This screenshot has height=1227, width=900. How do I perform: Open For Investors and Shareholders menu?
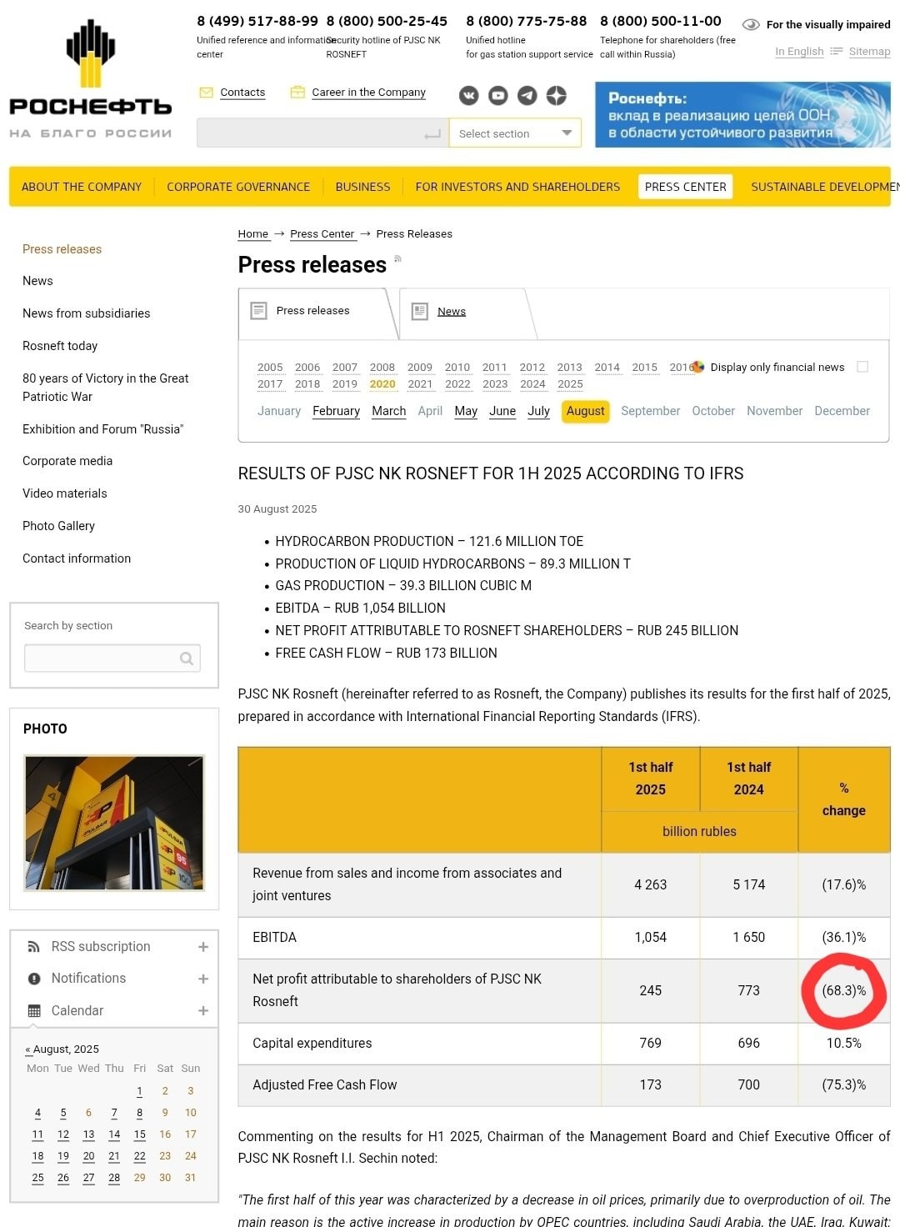pyautogui.click(x=517, y=187)
